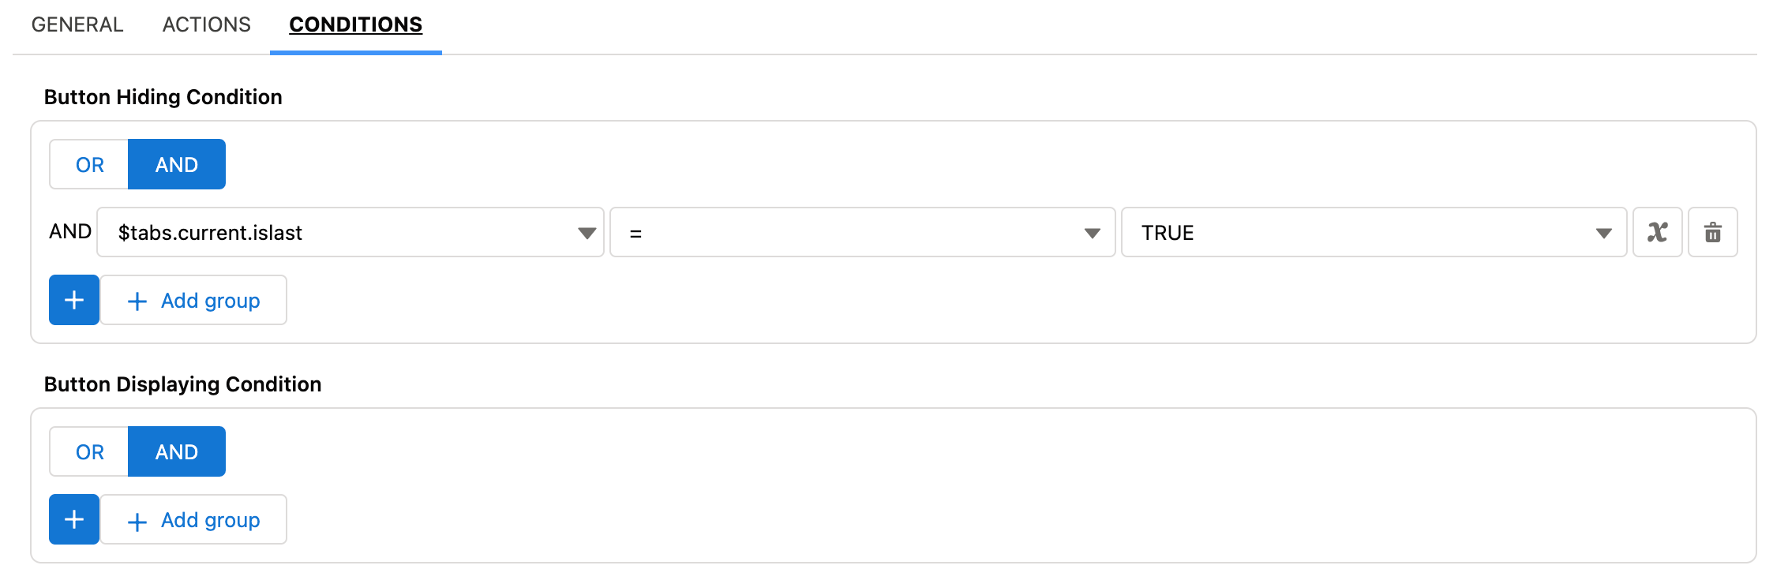Click Add group in Button Hiding Condition

pyautogui.click(x=193, y=300)
